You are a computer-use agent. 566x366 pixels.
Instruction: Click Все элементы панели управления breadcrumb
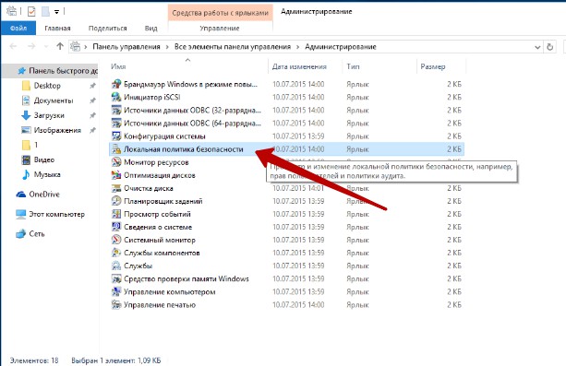pyautogui.click(x=233, y=47)
